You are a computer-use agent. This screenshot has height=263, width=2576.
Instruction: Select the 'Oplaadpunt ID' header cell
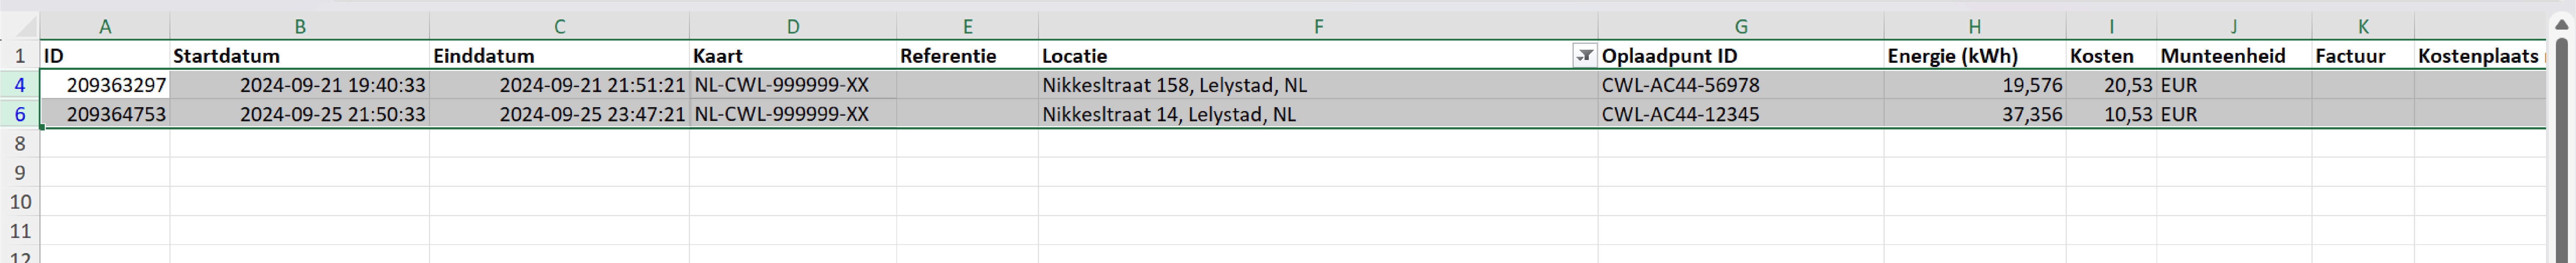click(x=1741, y=56)
